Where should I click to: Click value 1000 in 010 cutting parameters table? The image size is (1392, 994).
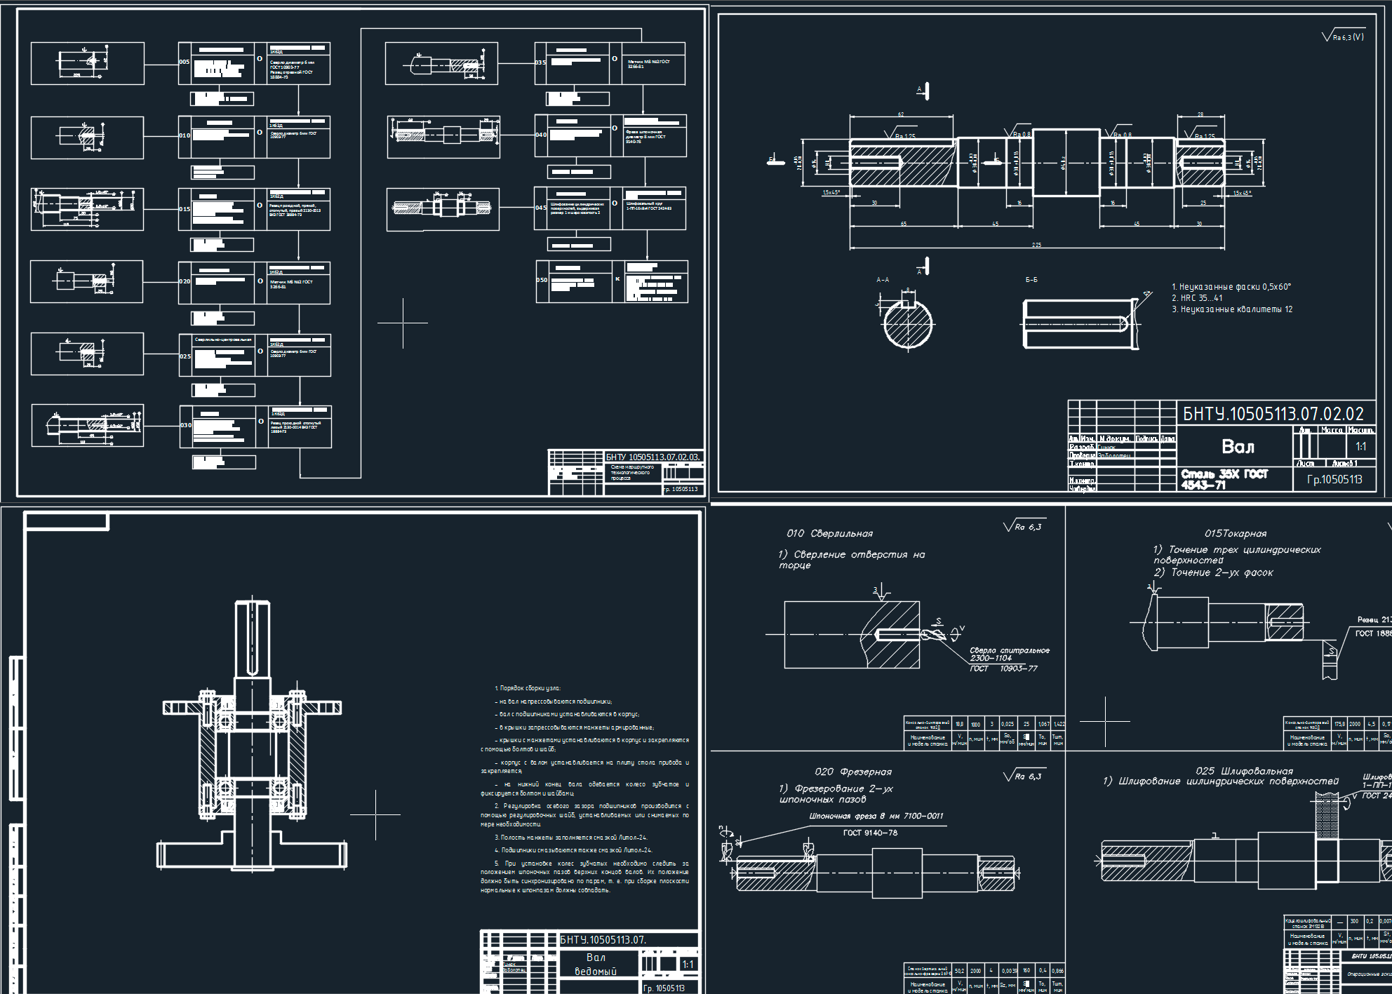(975, 724)
